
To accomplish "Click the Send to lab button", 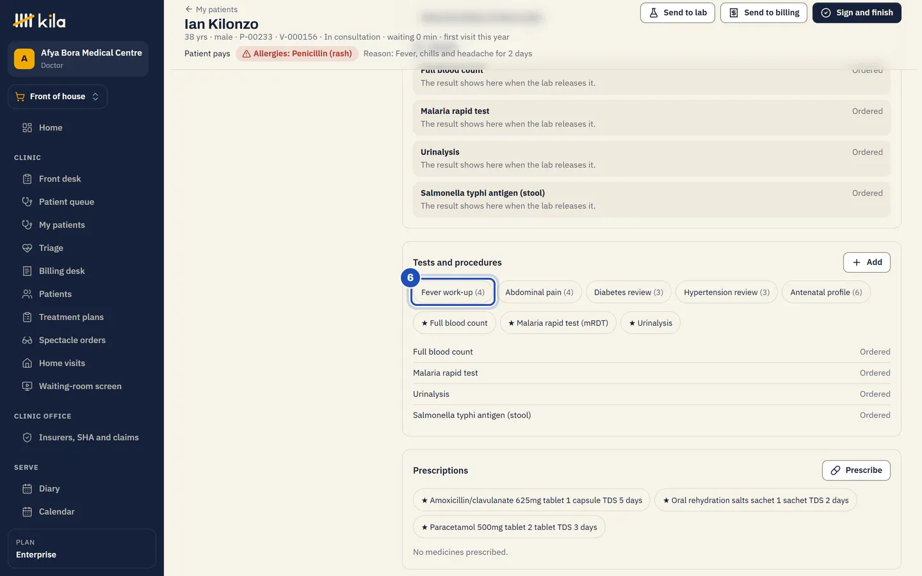I will pos(677,13).
